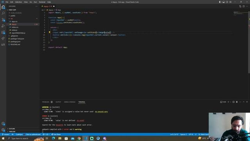250x141 pixels.
Task: Open errors and warnings count in status bar
Action: [46, 134]
